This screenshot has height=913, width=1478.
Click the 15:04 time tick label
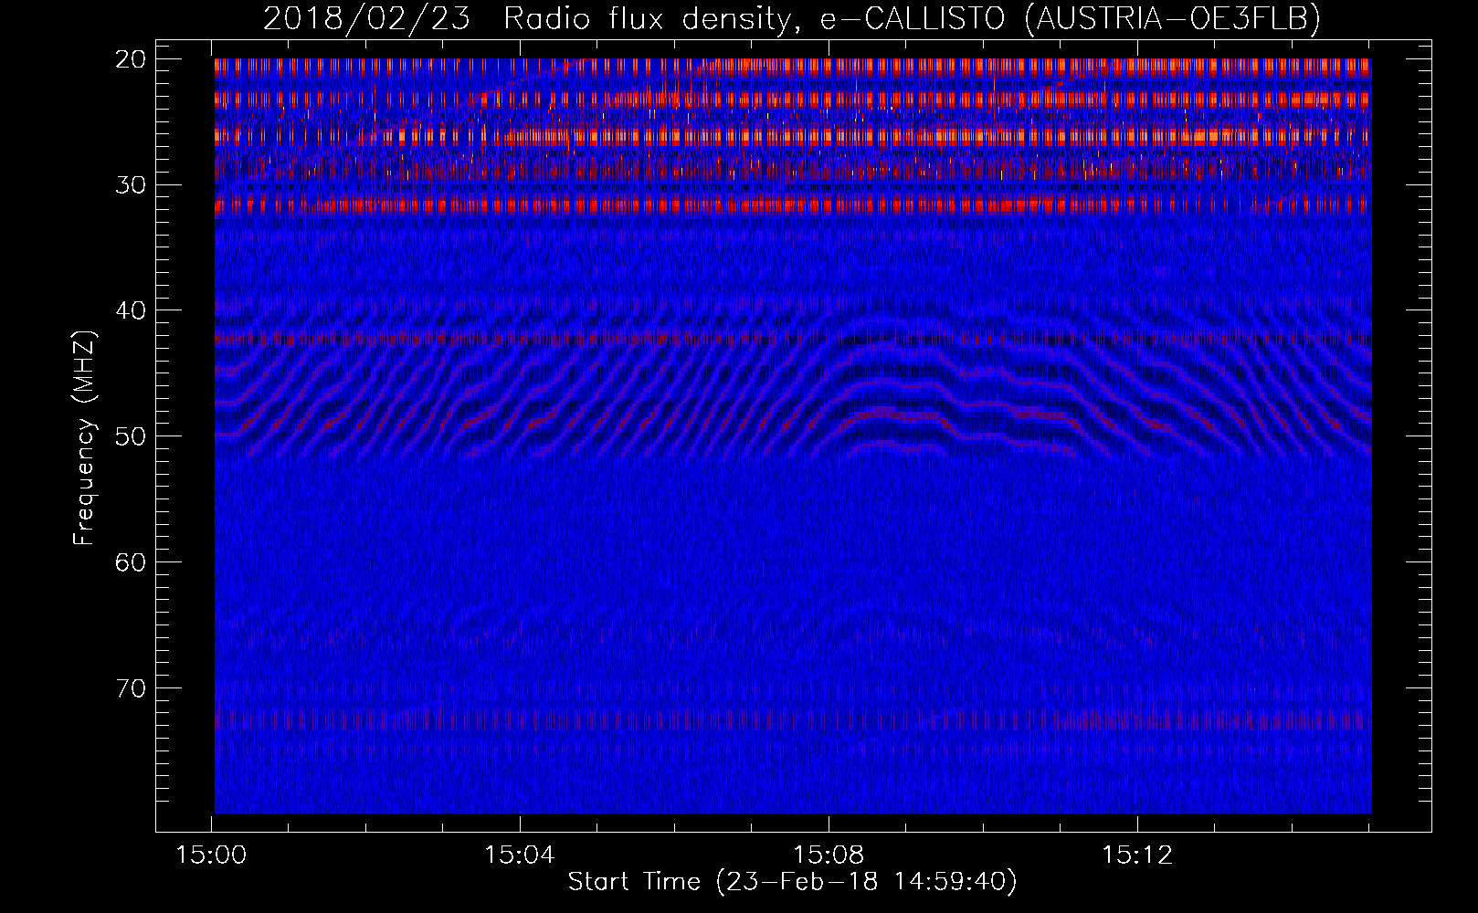pyautogui.click(x=521, y=855)
